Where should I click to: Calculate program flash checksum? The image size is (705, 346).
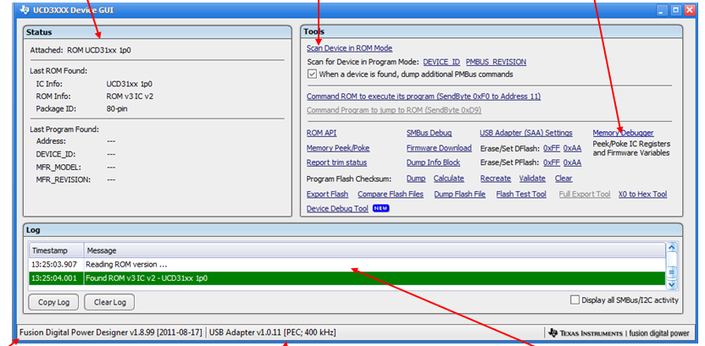coord(449,178)
